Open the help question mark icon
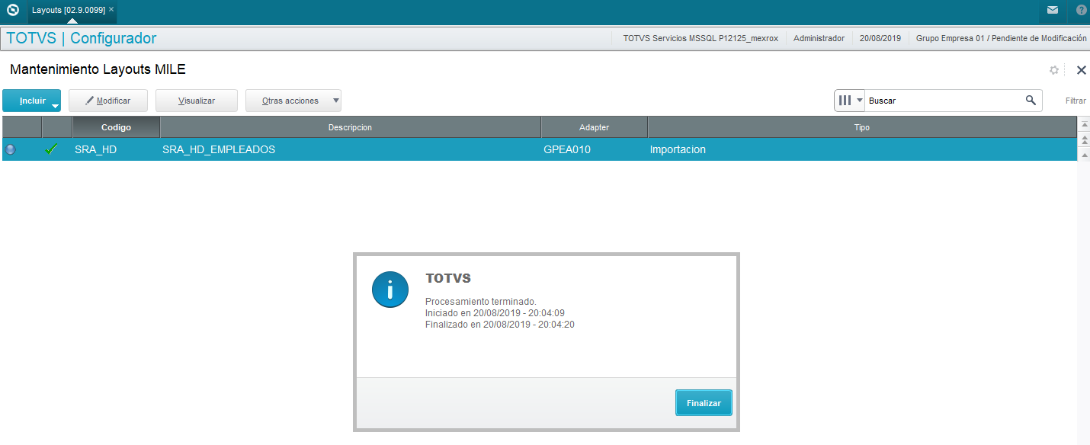Viewport: 1090px width, 445px height. (1082, 11)
